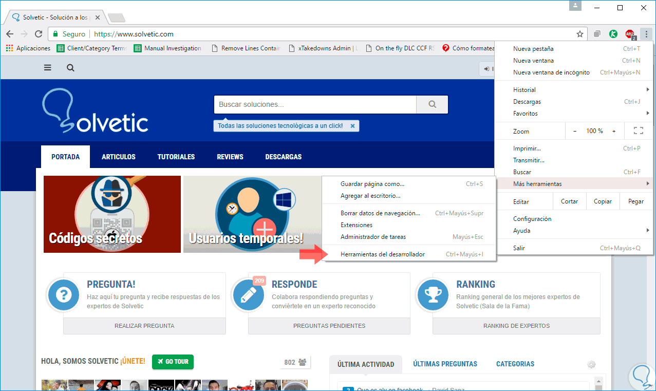This screenshot has width=656, height=391.
Task: Switch to REVIEWS tab
Action: [230, 157]
